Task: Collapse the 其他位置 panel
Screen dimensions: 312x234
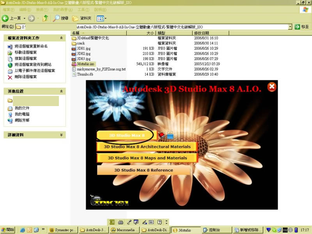Action: pyautogui.click(x=61, y=91)
